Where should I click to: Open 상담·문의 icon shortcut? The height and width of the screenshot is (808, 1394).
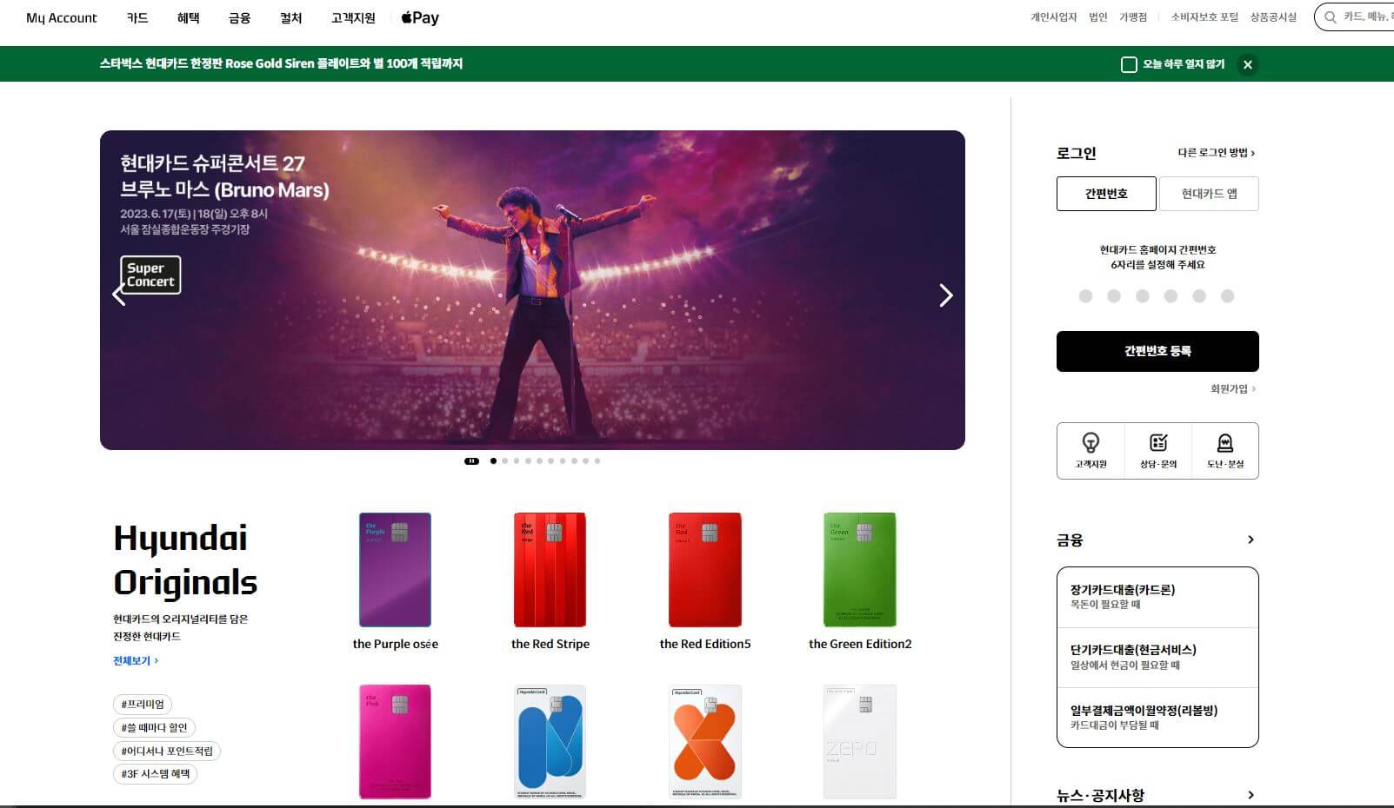tap(1157, 451)
